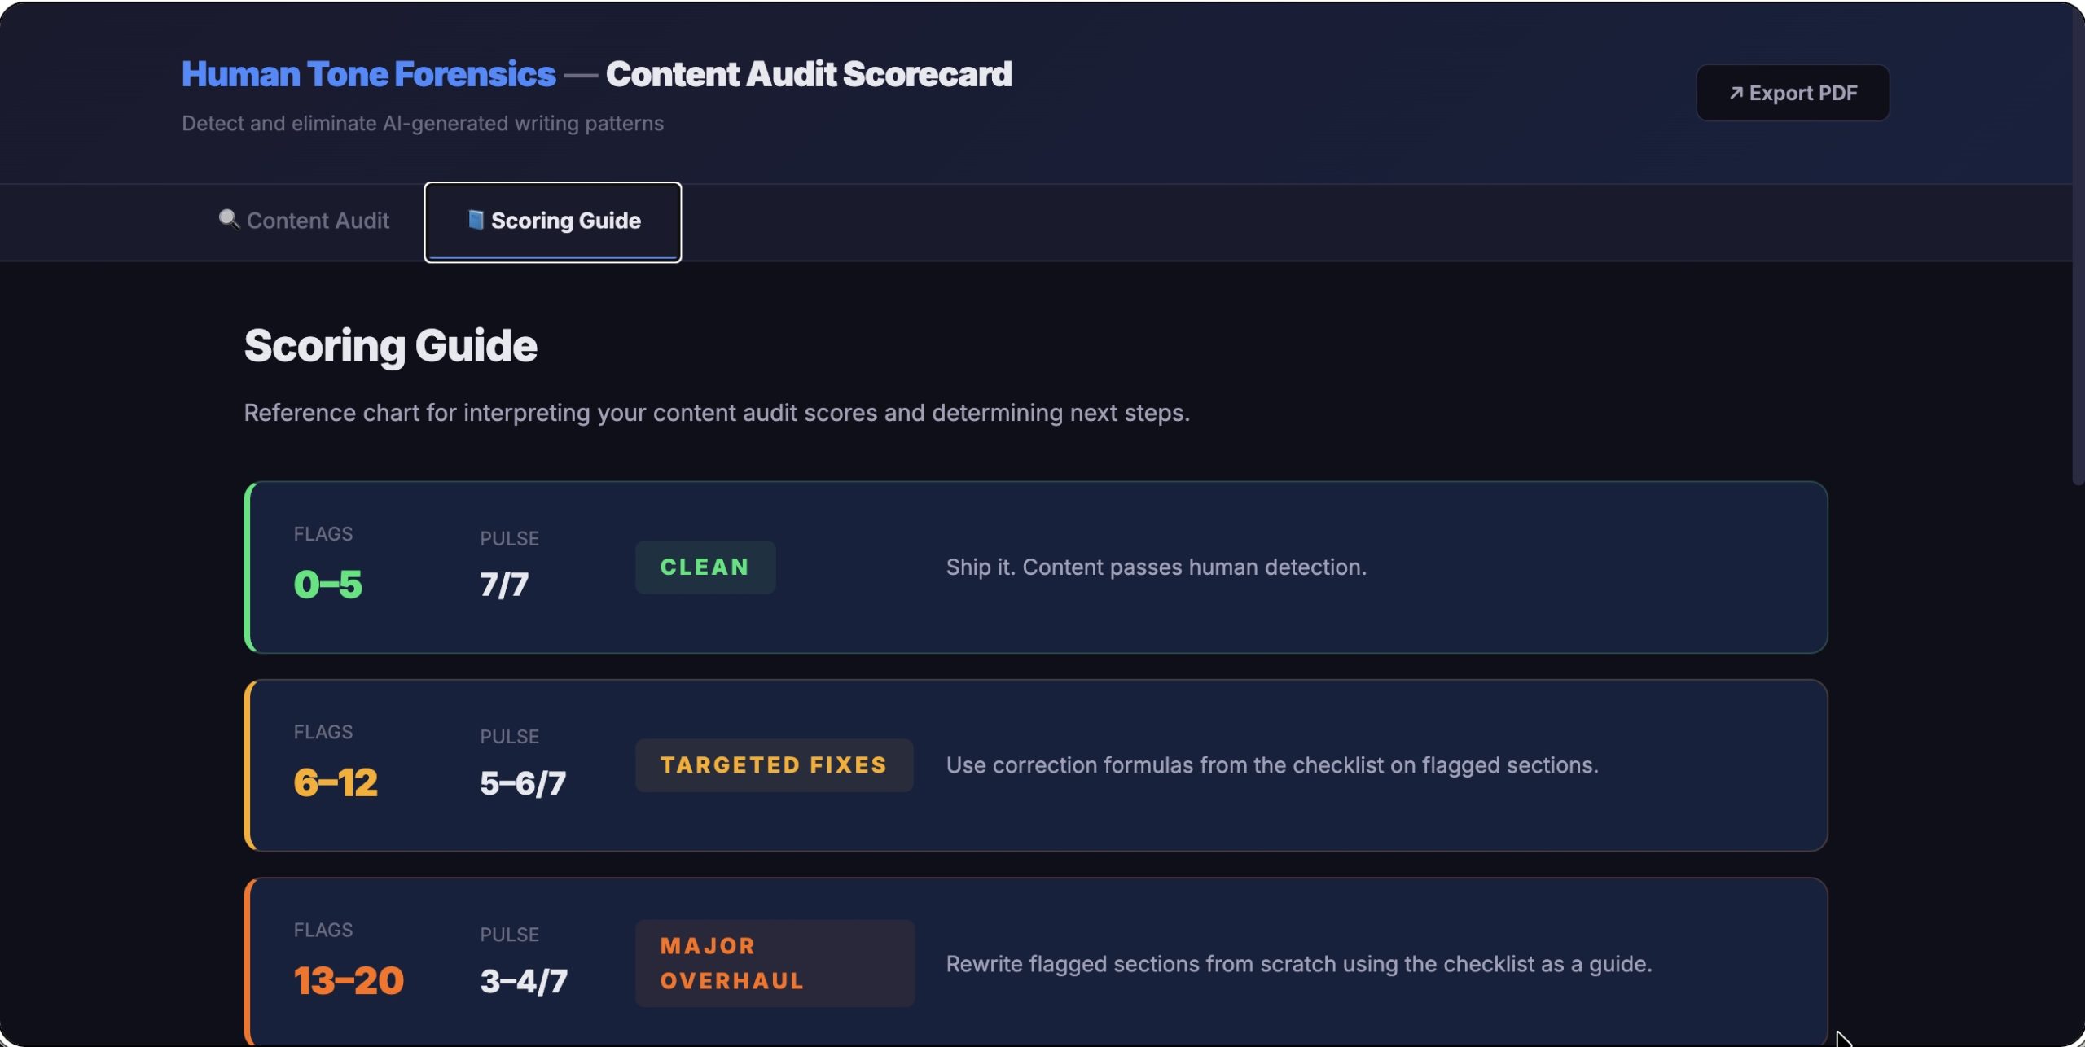Click the 5–6/7 pulse value
The height and width of the screenshot is (1047, 2085).
pyautogui.click(x=523, y=782)
